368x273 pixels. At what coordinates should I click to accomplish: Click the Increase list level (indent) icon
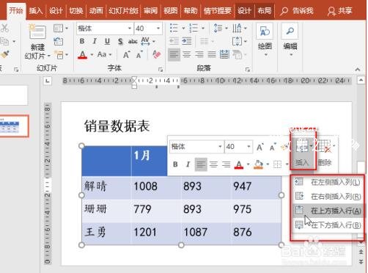[187, 41]
